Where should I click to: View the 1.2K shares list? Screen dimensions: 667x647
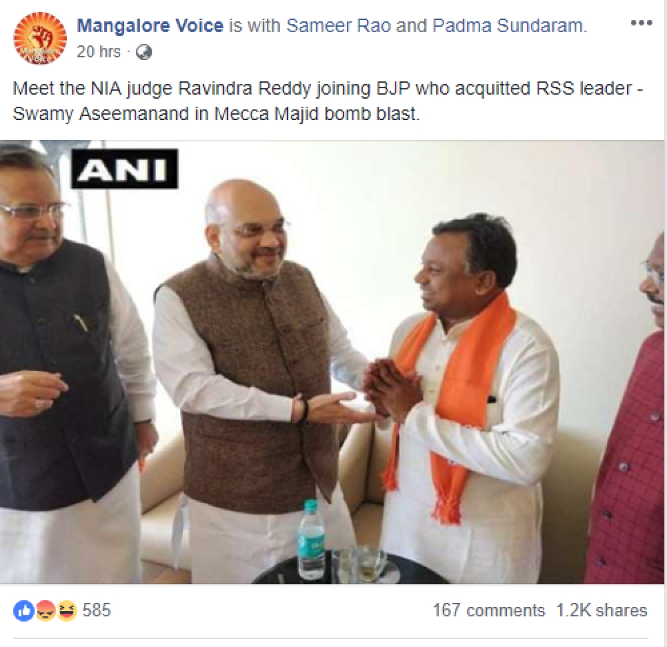pyautogui.click(x=602, y=610)
